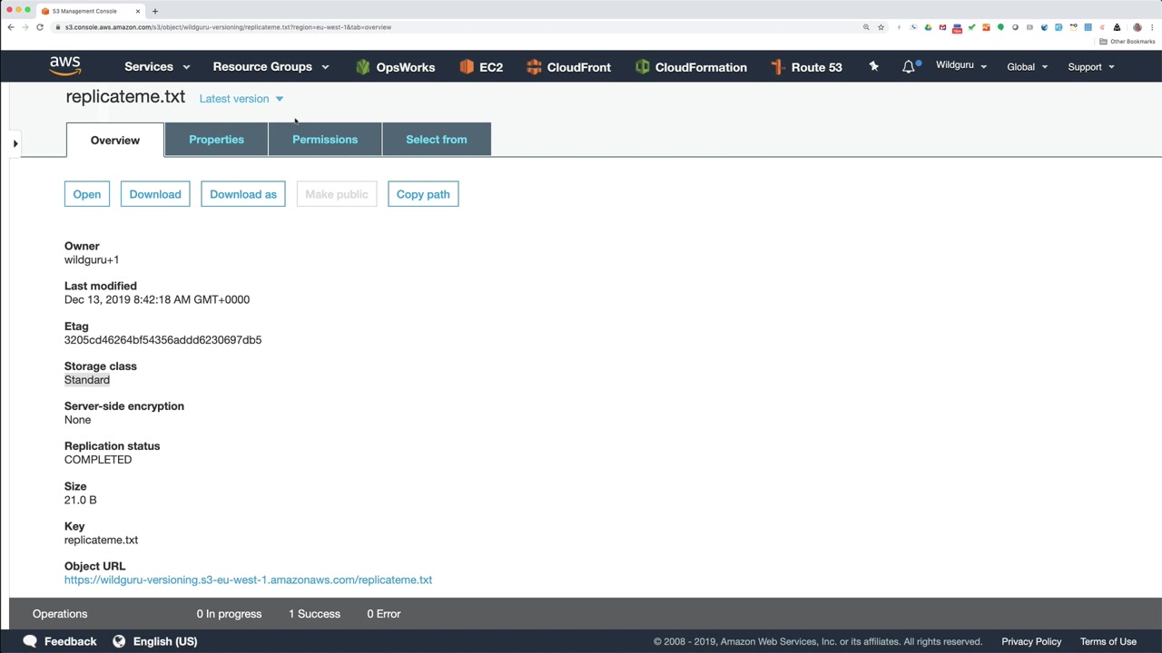Click the 'COMPLETED' replication status value

pyautogui.click(x=98, y=460)
